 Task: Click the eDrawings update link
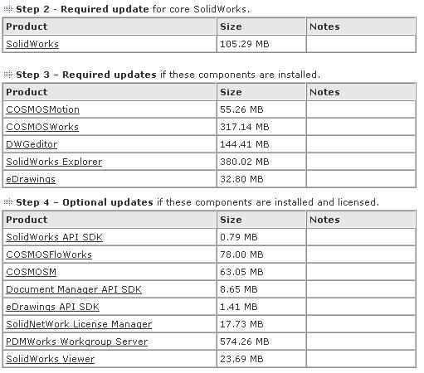tap(31, 179)
